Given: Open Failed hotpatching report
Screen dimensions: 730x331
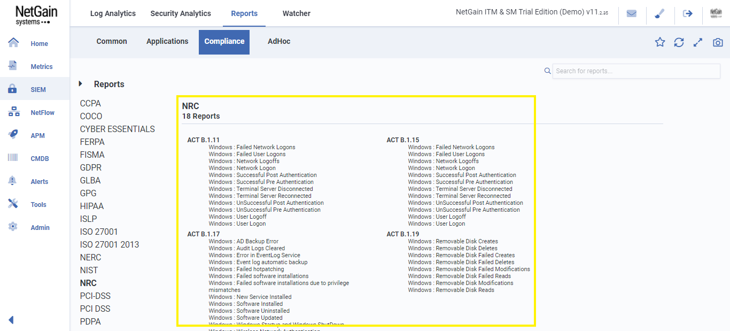Looking at the screenshot, I should point(246,269).
